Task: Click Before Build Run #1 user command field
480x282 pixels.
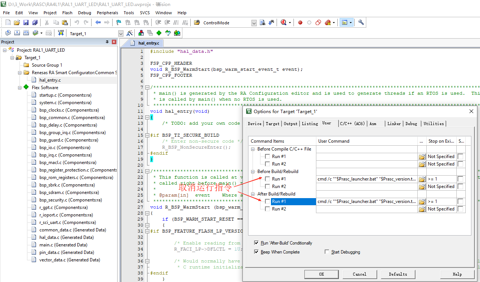Action: (x=367, y=179)
